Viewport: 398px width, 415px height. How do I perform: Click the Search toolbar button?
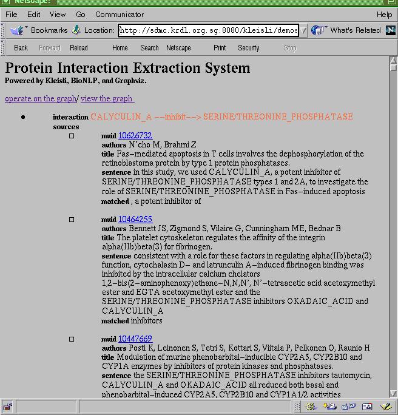point(149,48)
